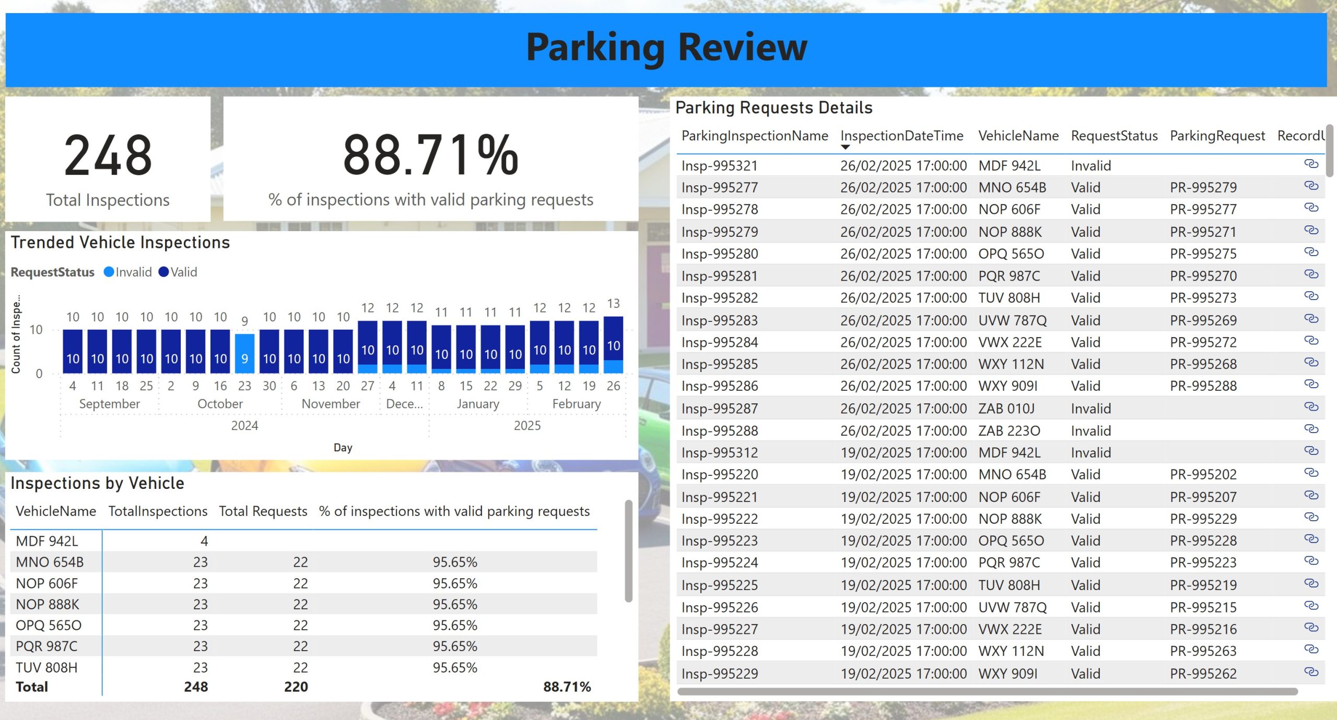Sort table by RequestStatus column header
Viewport: 1337px width, 720px height.
tap(1113, 136)
